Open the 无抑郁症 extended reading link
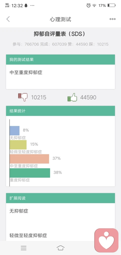Screen dimensions: 121x255 tap(19, 211)
